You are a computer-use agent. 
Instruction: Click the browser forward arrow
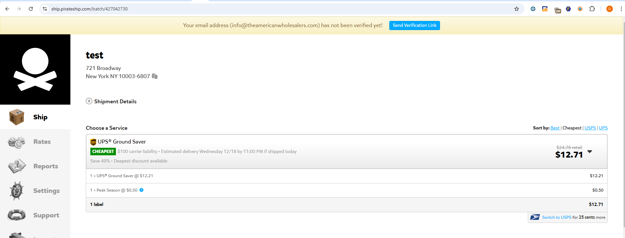click(19, 9)
